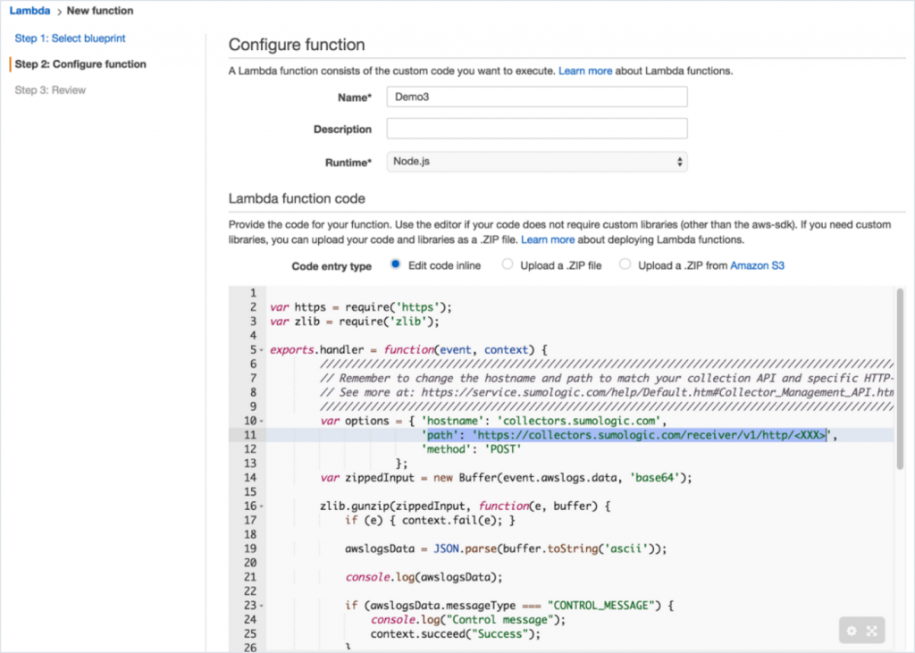This screenshot has width=915, height=653.
Task: Open Learn more about deploying Lambda functions
Action: pyautogui.click(x=548, y=239)
